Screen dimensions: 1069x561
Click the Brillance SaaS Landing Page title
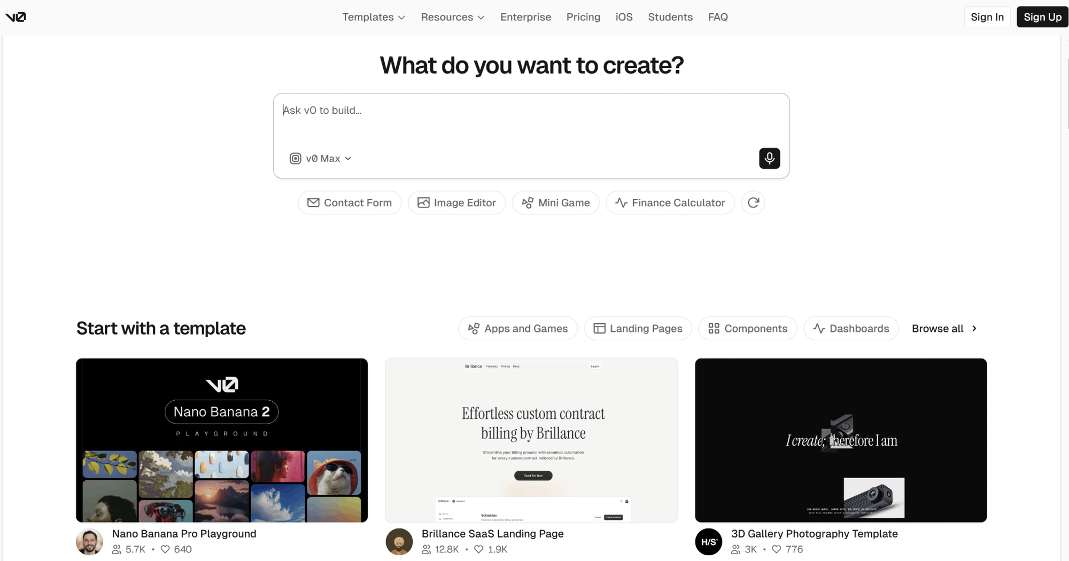tap(492, 534)
